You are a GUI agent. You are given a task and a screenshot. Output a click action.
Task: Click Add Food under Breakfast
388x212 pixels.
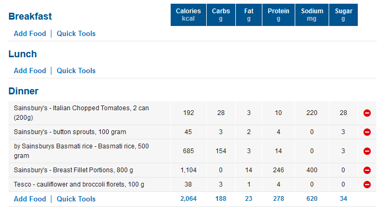pos(30,33)
